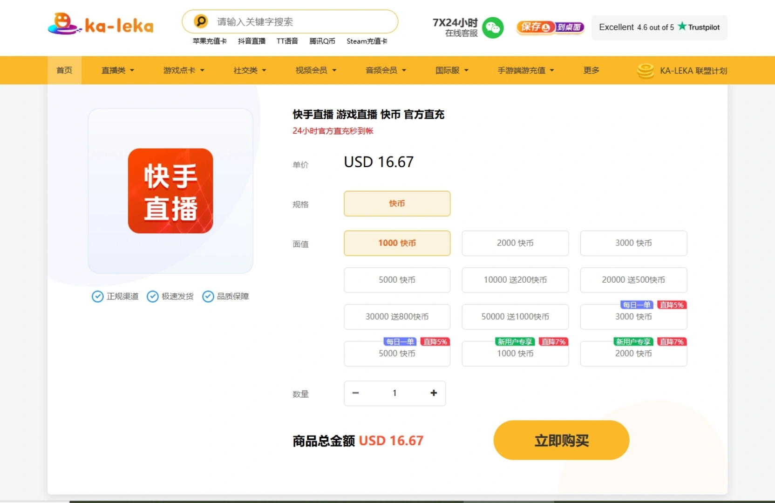
Task: Select 30000 送800快币 option
Action: coord(397,317)
